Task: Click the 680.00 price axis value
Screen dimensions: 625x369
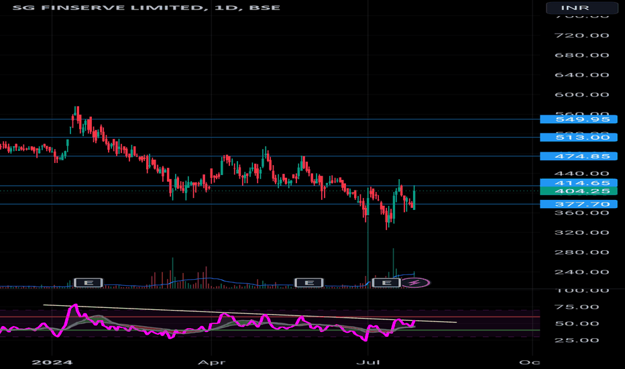Action: click(x=581, y=55)
